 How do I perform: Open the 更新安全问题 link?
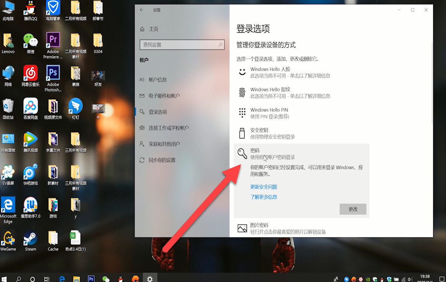(264, 187)
